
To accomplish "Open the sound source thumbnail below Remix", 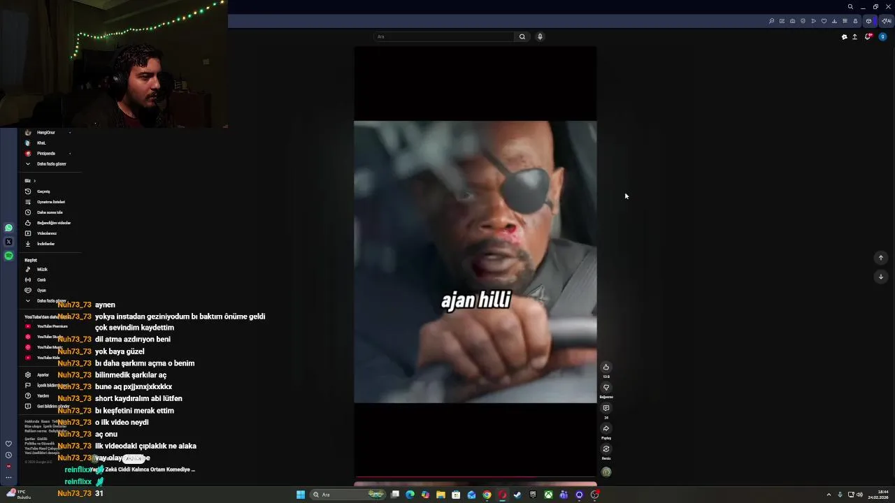I will point(606,472).
